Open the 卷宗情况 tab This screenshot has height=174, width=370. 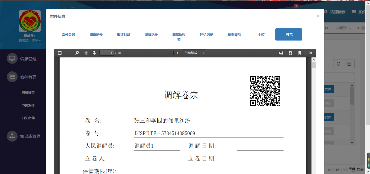(234, 35)
